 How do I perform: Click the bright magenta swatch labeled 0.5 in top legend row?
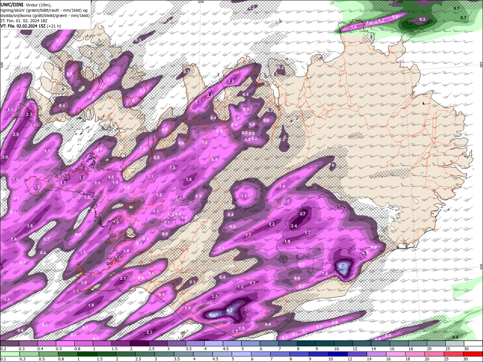[x=65, y=344]
